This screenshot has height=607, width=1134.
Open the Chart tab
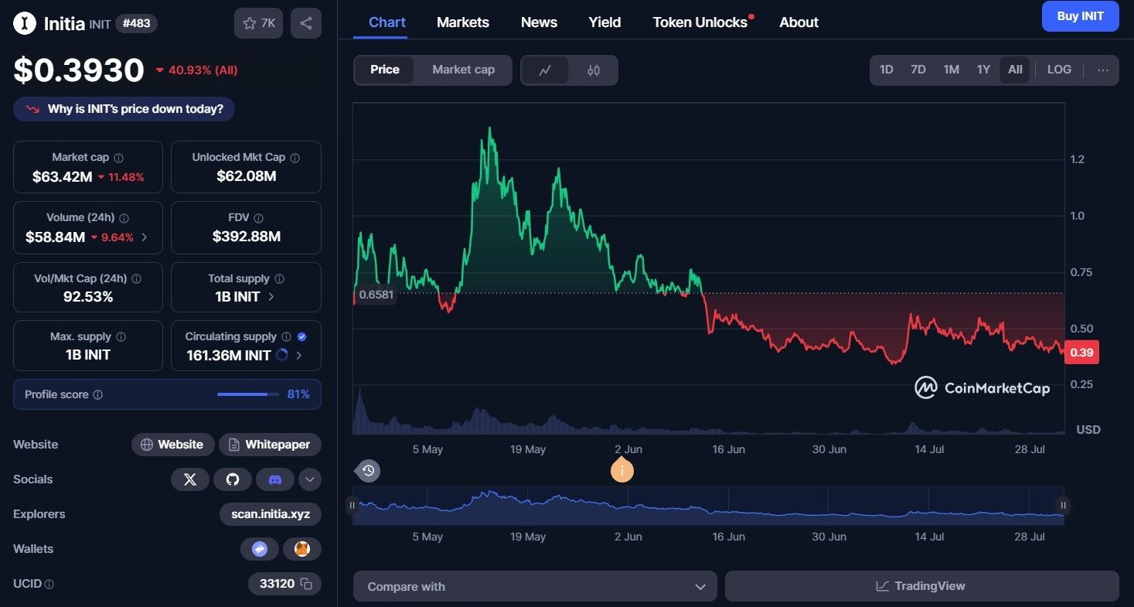(387, 22)
